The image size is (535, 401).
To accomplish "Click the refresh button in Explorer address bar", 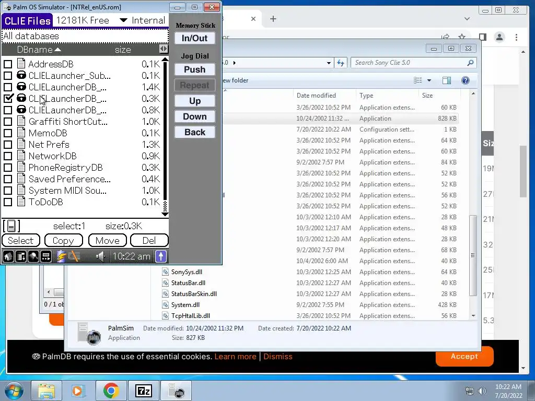I will tap(341, 63).
